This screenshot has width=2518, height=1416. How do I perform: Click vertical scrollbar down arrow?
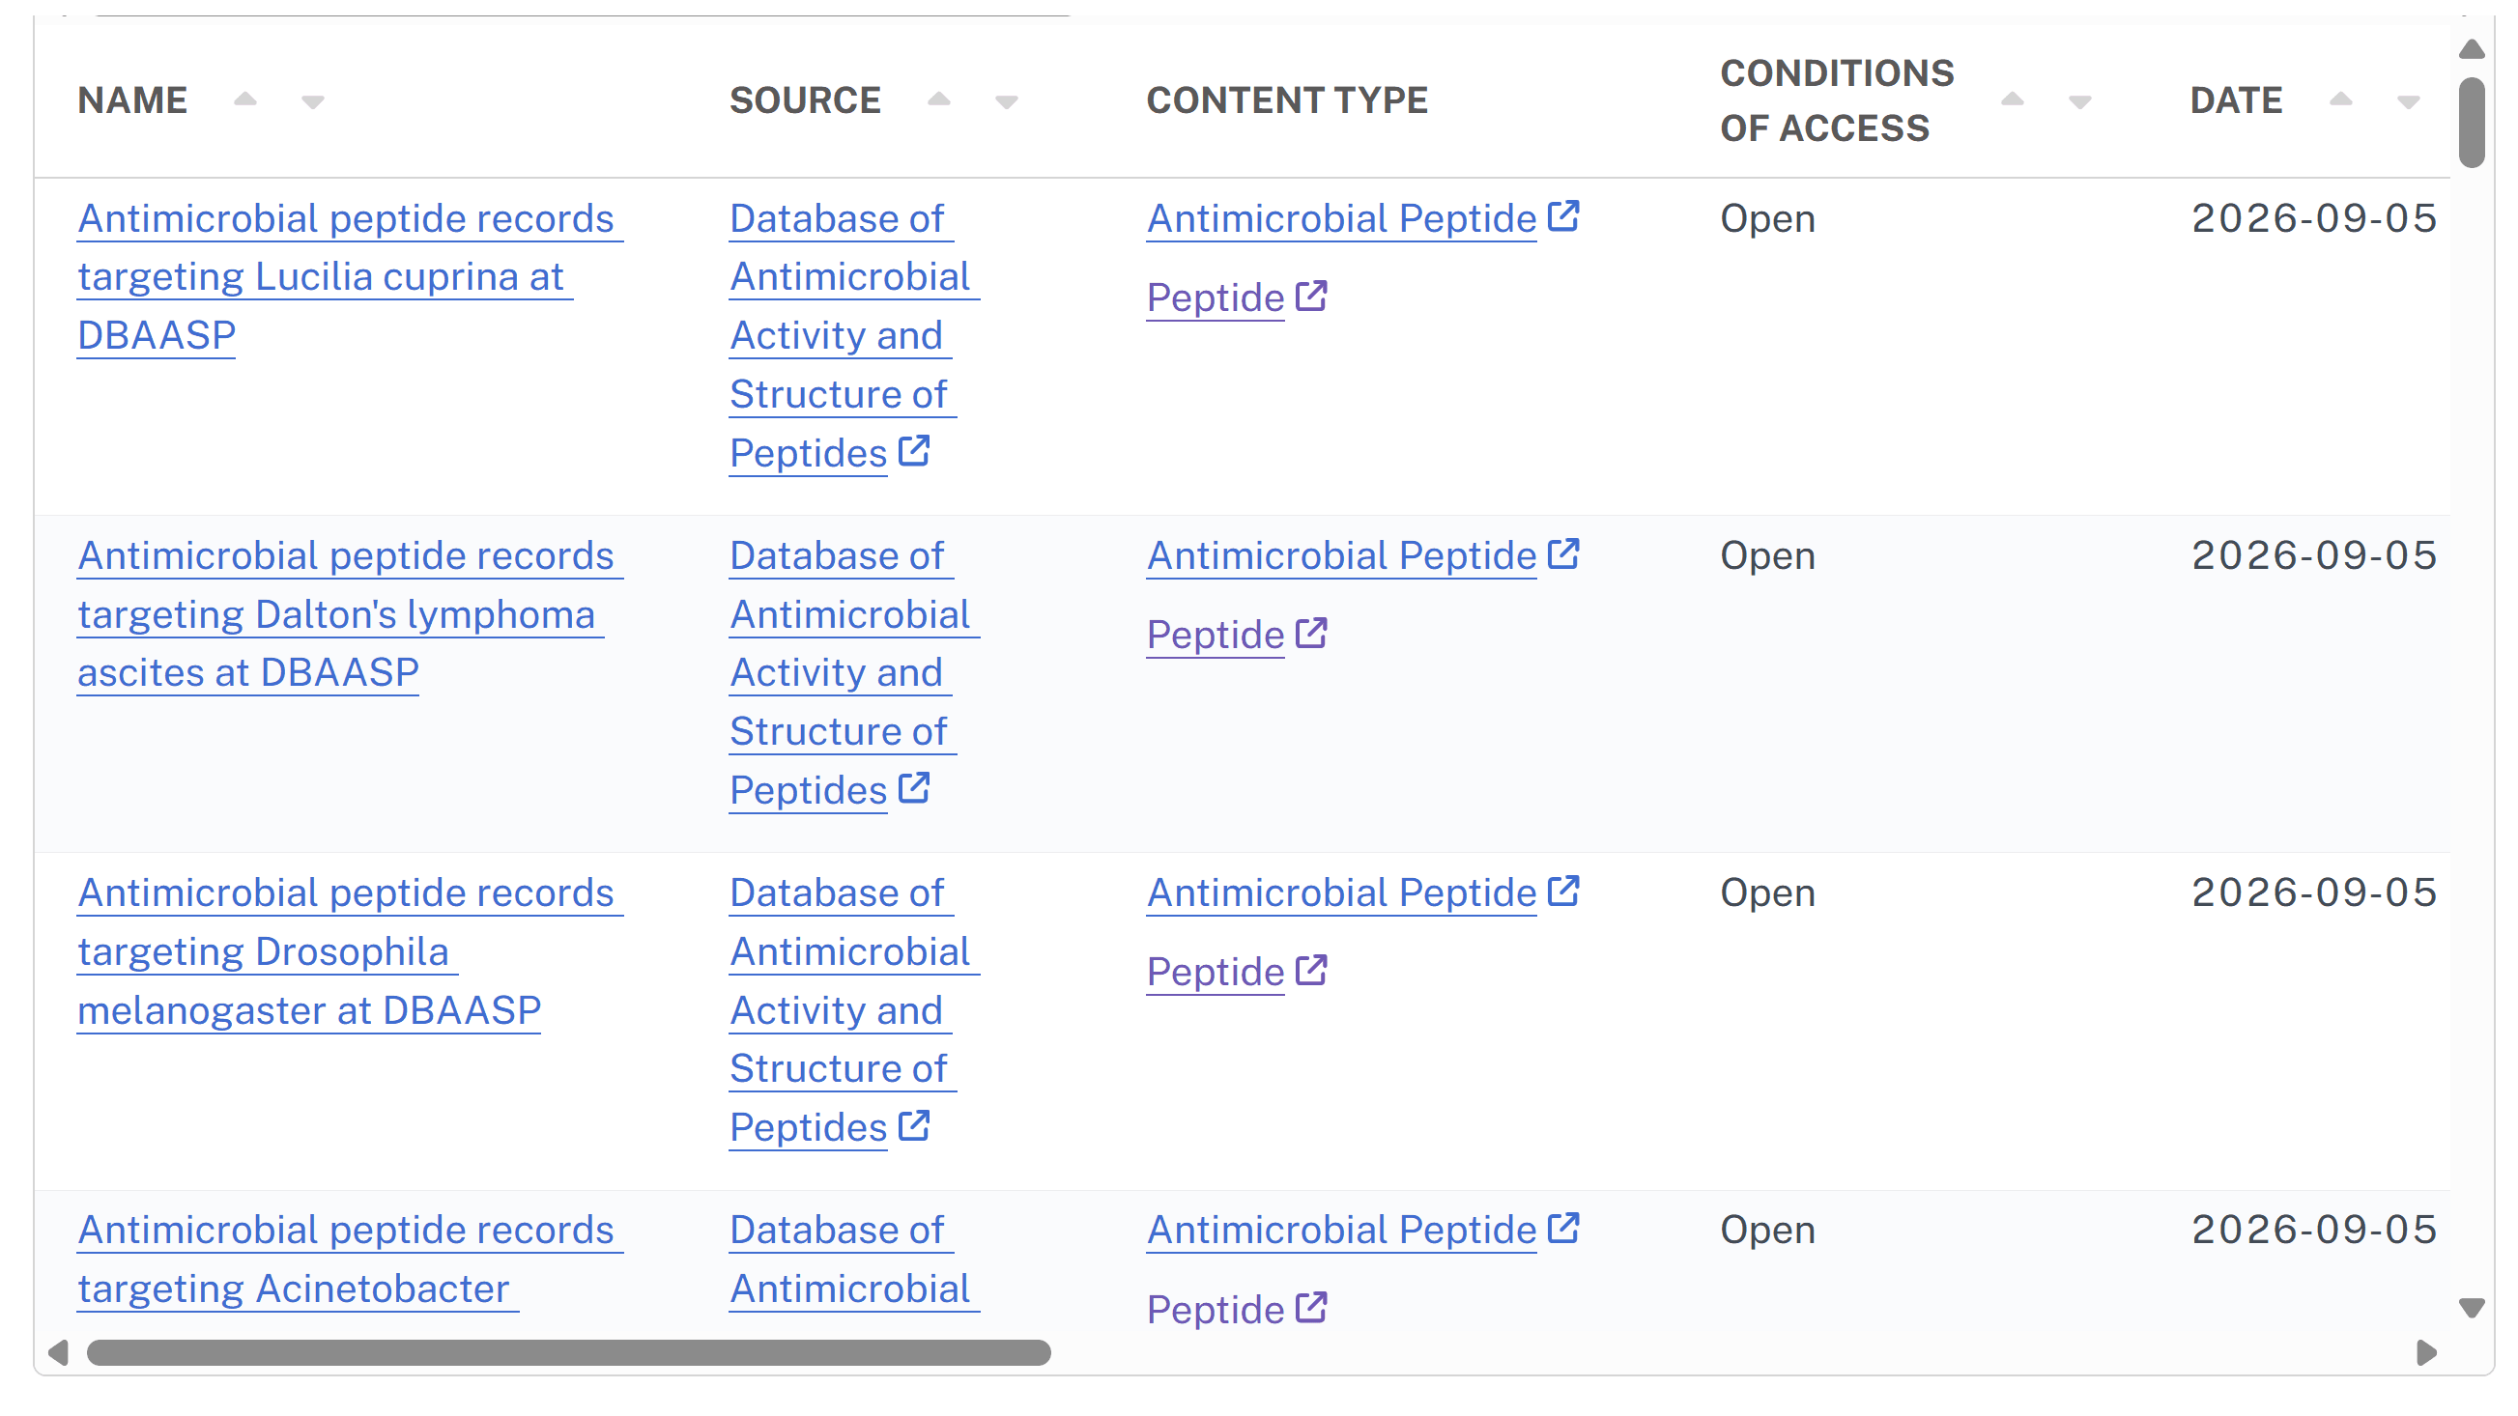[x=2471, y=1308]
